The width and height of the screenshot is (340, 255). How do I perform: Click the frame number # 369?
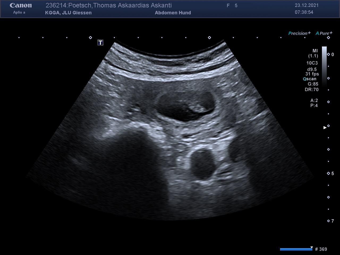(x=321, y=249)
